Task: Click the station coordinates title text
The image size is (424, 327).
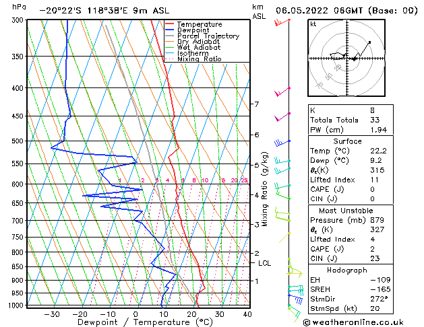Action: [104, 11]
